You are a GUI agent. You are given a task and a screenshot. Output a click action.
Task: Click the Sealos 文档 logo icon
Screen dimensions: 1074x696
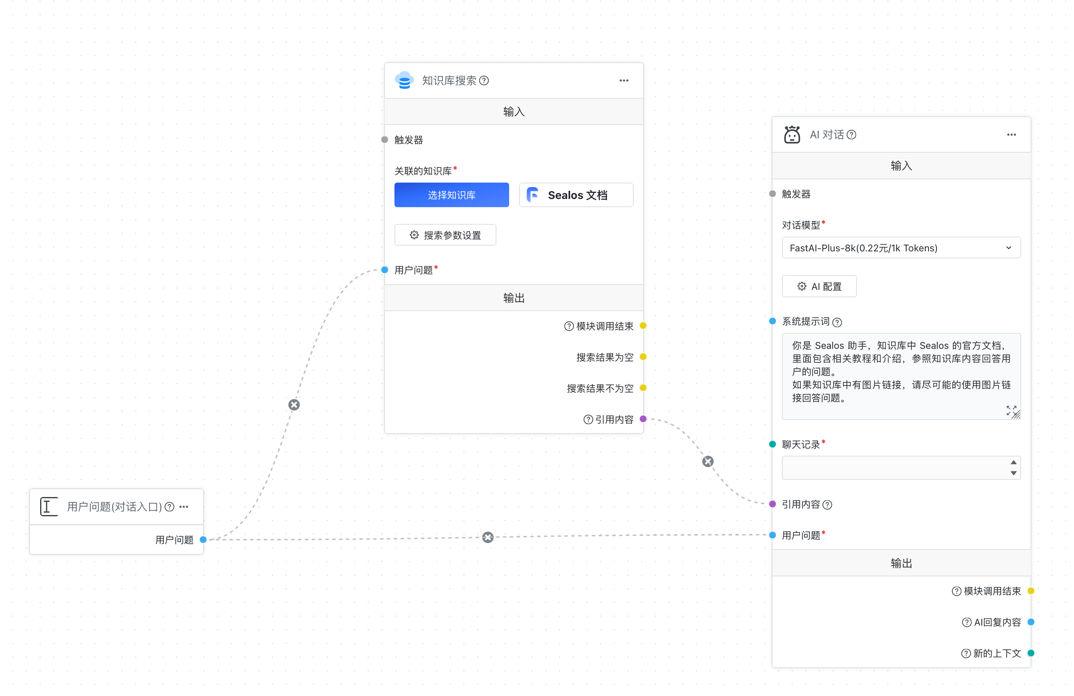point(532,195)
